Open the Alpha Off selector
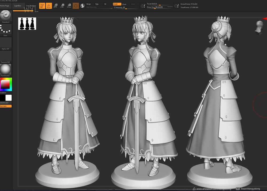 coord(6,44)
